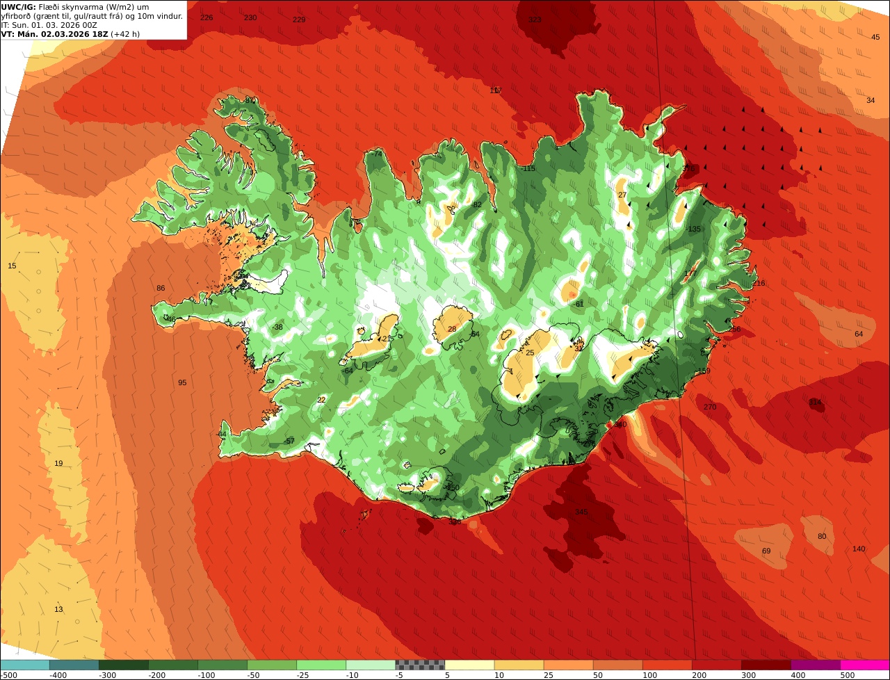The image size is (890, 680).
Task: Click the '-300' legend tick label
Action: click(108, 674)
